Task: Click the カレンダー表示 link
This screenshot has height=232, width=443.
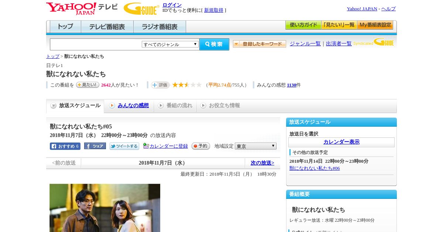Action: click(341, 142)
